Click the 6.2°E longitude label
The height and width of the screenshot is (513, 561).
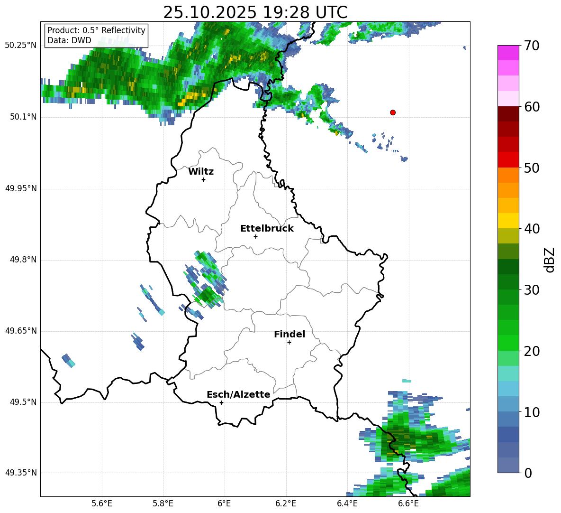pos(286,504)
